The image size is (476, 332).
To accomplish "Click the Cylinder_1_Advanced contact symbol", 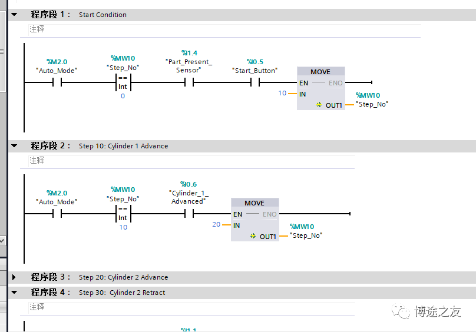I will click(189, 214).
